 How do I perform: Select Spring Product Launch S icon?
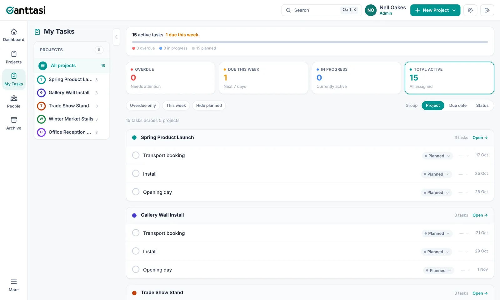pos(41,80)
